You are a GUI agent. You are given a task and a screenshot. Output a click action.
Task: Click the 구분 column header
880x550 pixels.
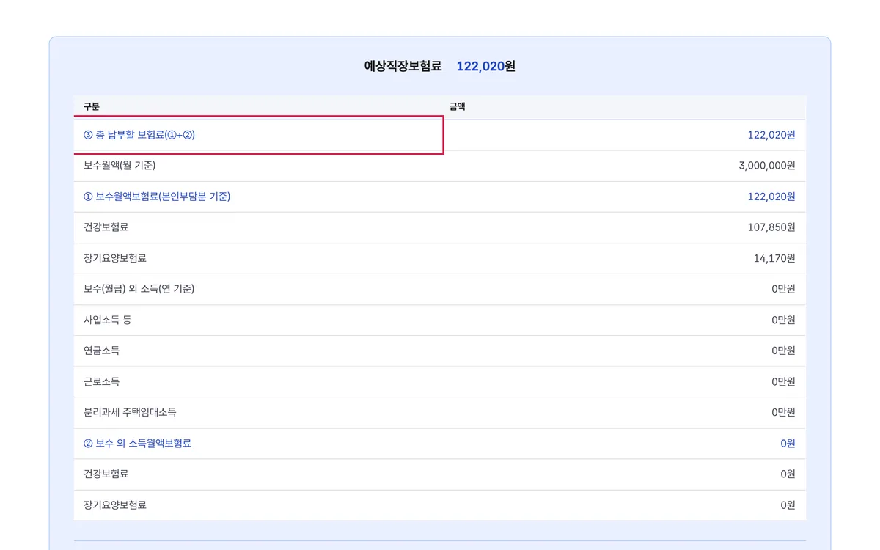tap(92, 106)
